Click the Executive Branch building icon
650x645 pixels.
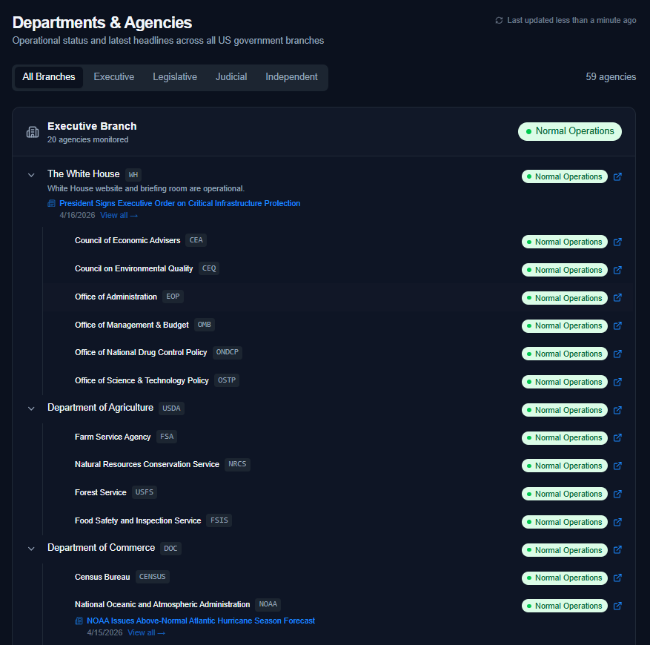tap(33, 132)
